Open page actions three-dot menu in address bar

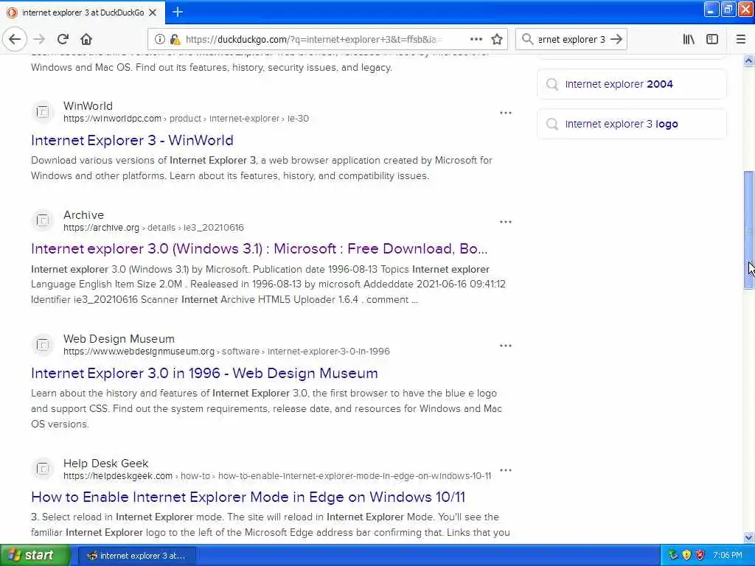[476, 40]
